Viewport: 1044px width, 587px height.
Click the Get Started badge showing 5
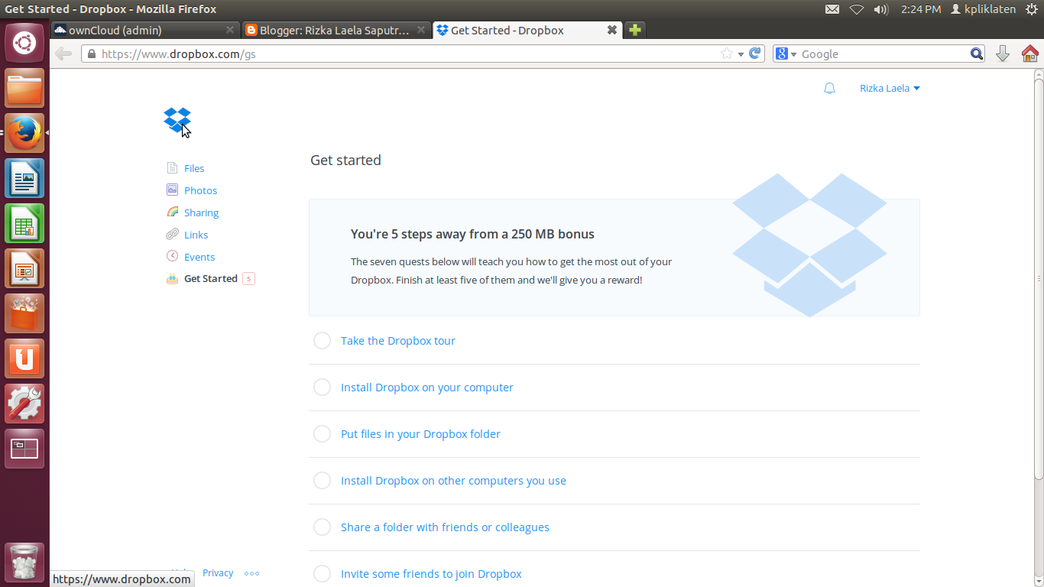click(248, 279)
